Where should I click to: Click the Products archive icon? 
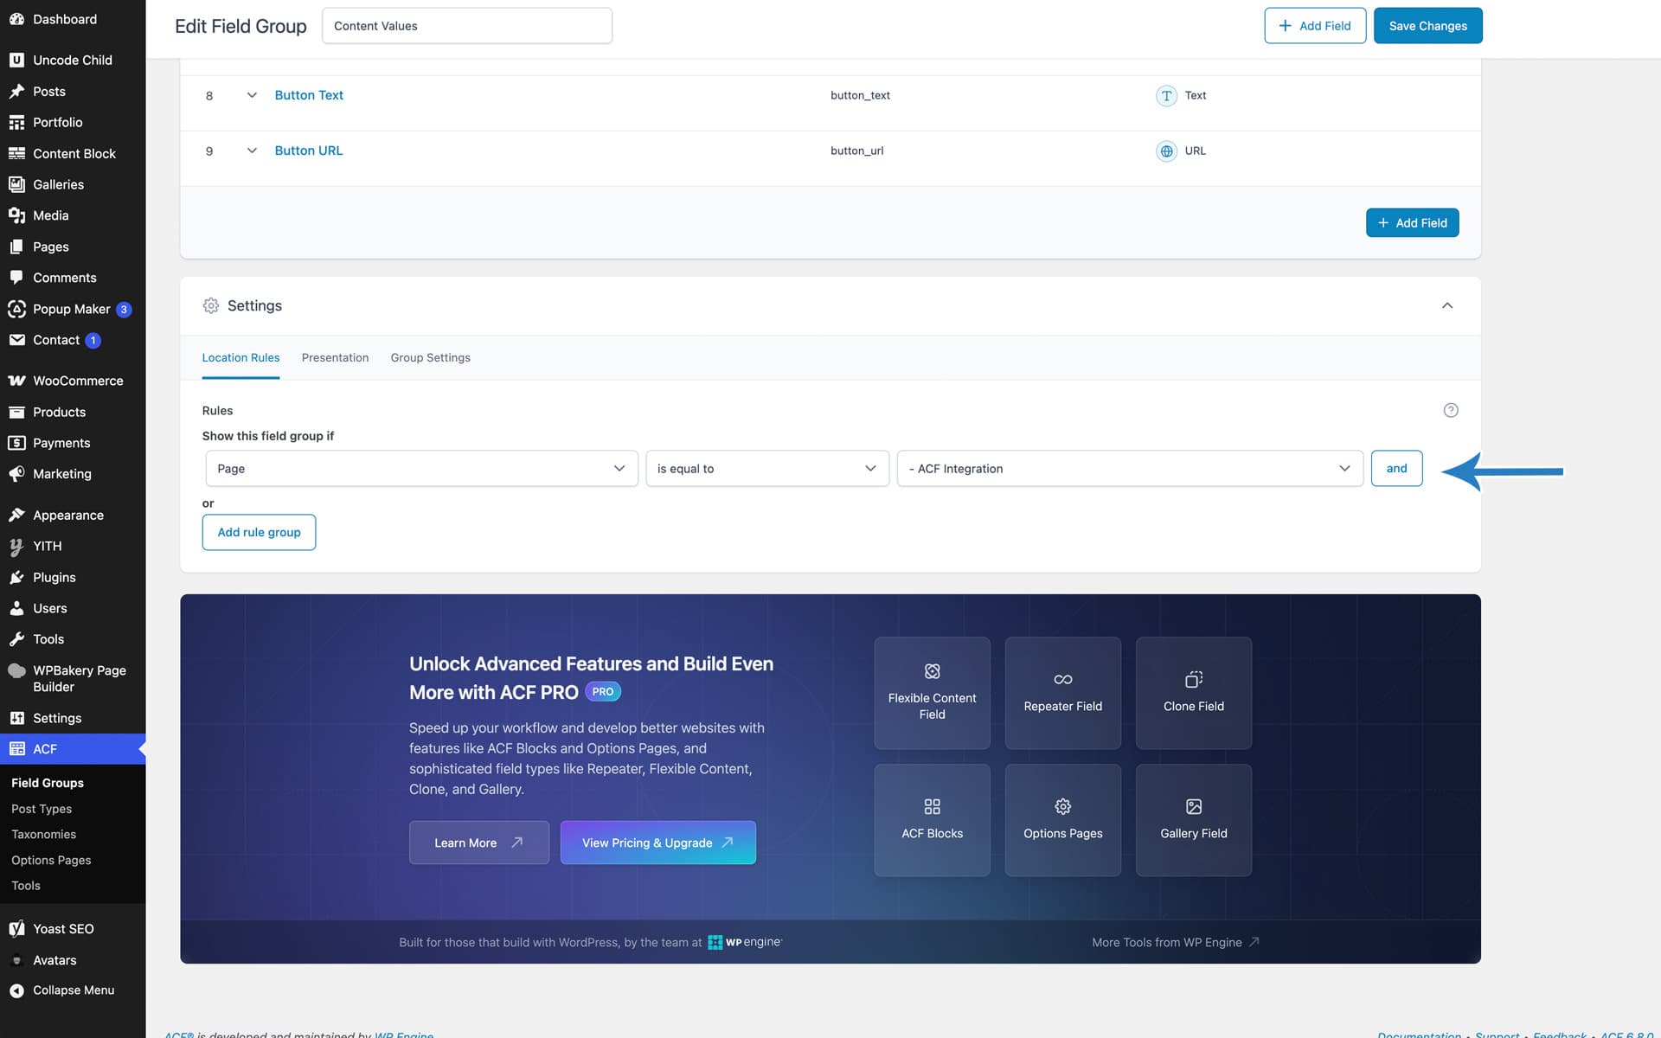(x=16, y=412)
